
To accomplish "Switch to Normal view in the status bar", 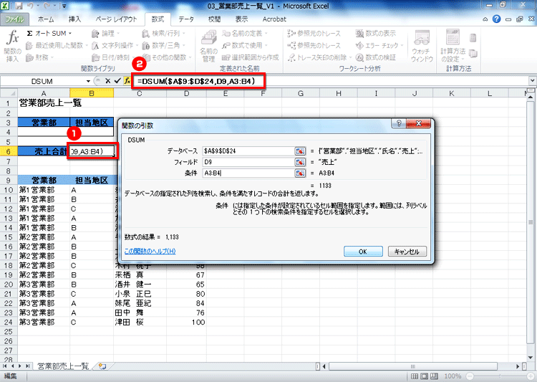I will (x=414, y=376).
